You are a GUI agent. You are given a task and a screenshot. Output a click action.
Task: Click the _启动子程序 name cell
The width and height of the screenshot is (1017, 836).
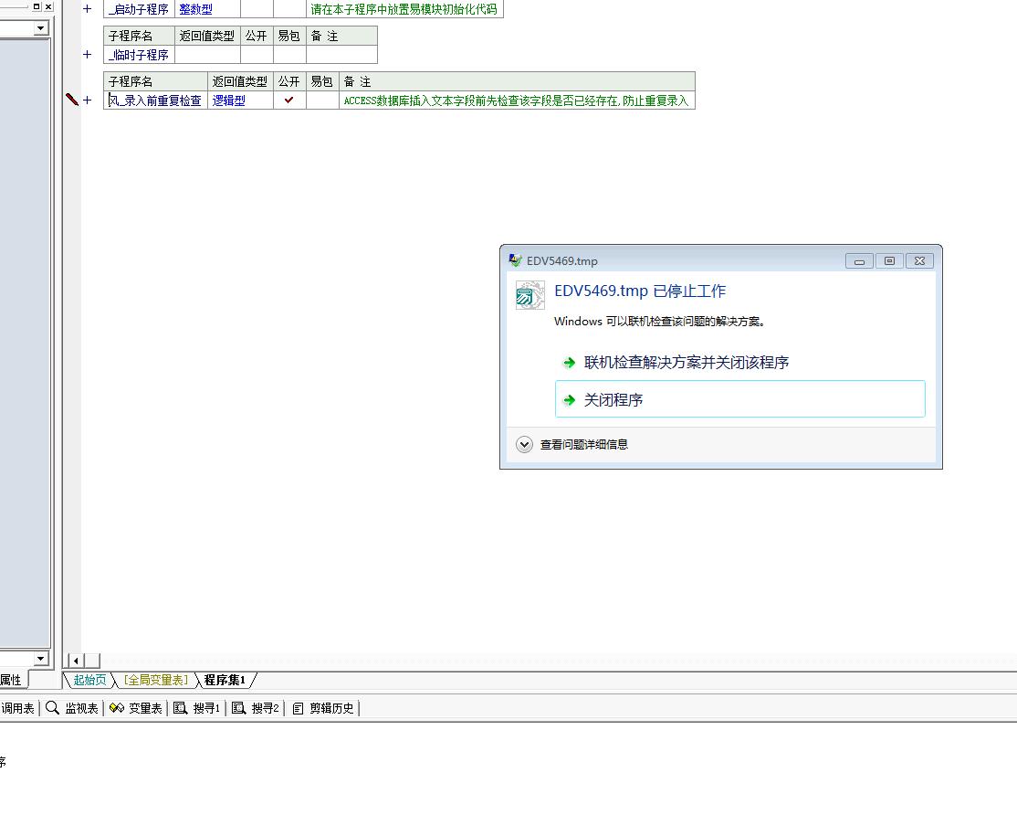[x=139, y=9]
